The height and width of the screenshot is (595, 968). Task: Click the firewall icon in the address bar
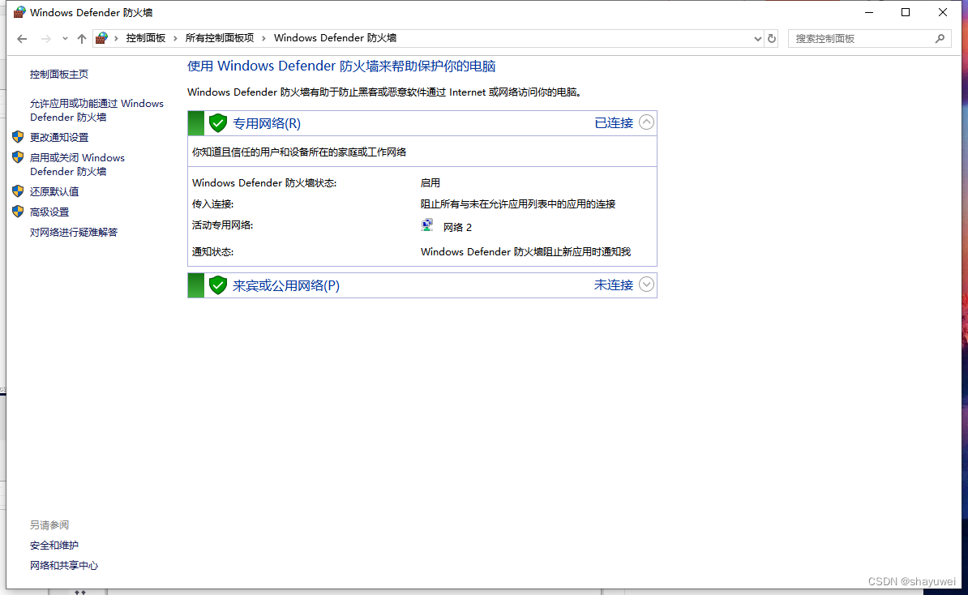(x=102, y=38)
